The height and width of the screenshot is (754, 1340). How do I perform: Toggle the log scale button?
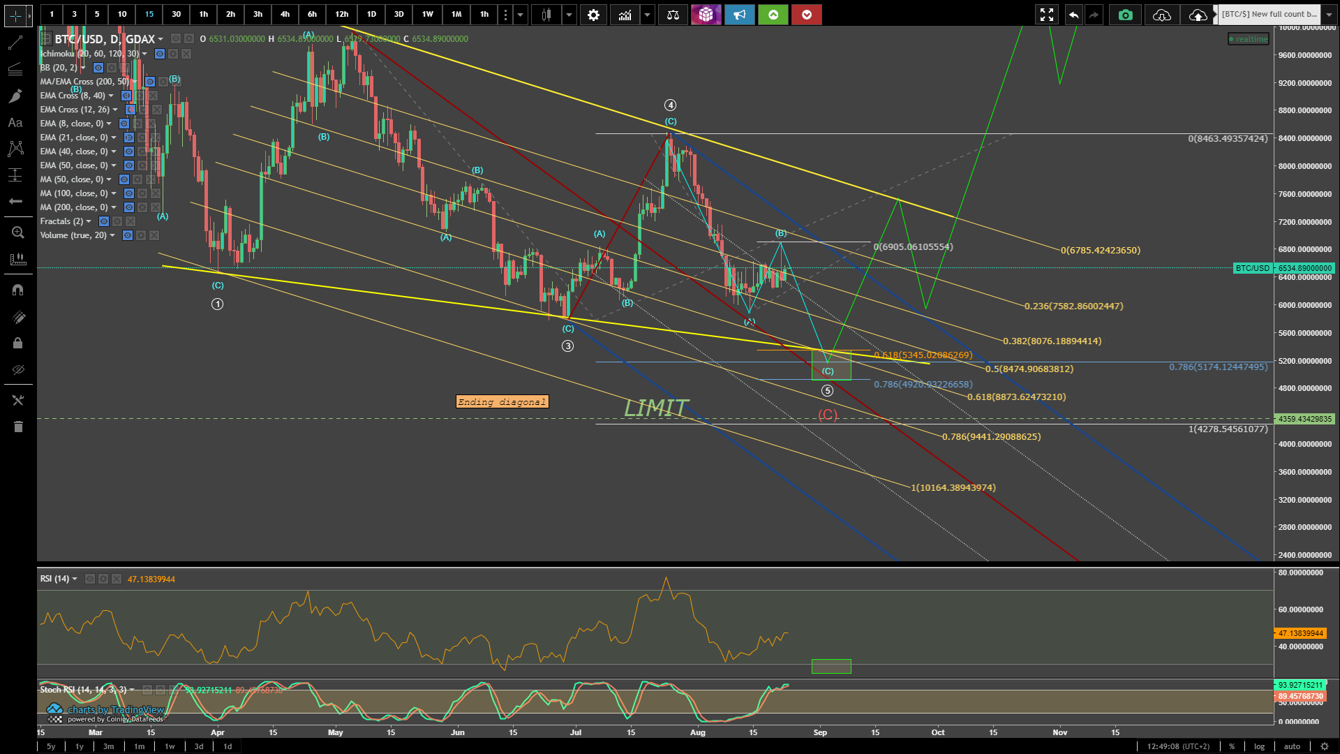point(1259,746)
